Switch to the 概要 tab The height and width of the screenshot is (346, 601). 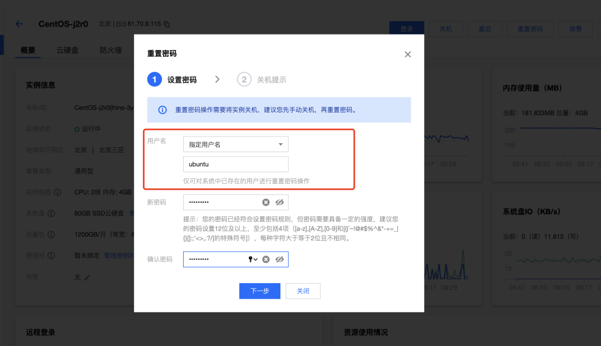pyautogui.click(x=28, y=50)
